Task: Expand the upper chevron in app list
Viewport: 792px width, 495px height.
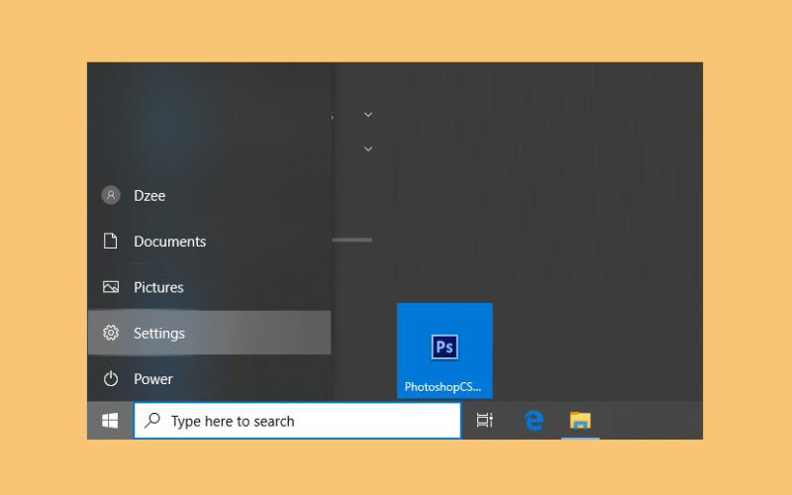Action: point(368,115)
